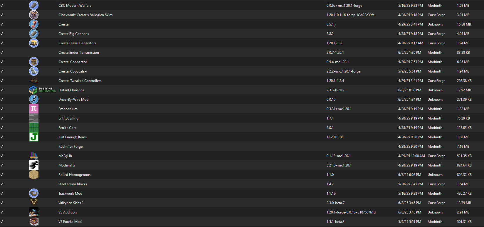Select the green J icon for Just Enough Items
484x227 pixels.
(34, 137)
